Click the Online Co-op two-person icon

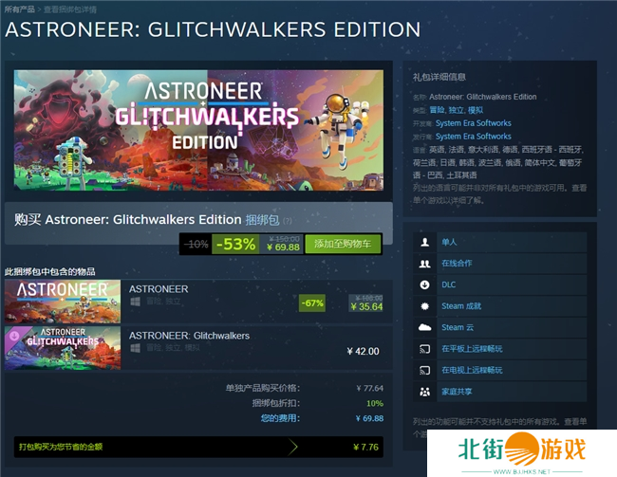[x=424, y=264]
